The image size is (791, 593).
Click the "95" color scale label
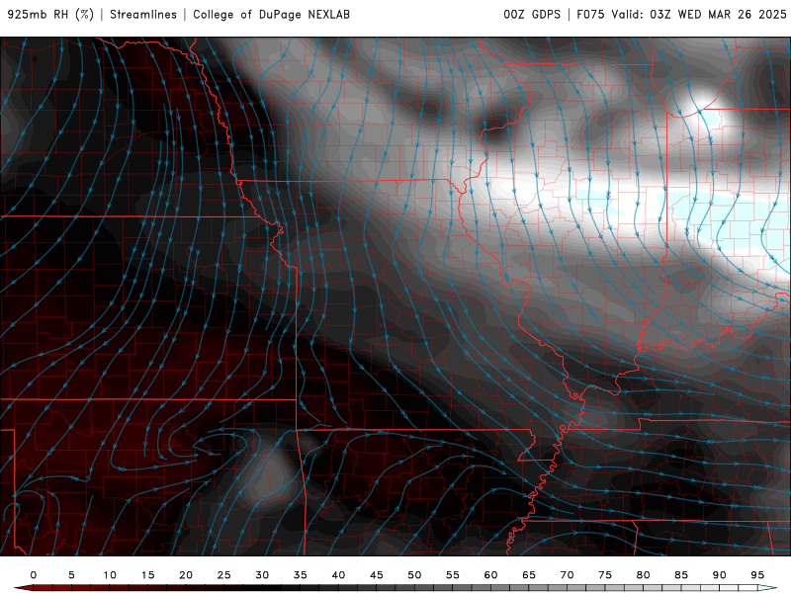757,575
